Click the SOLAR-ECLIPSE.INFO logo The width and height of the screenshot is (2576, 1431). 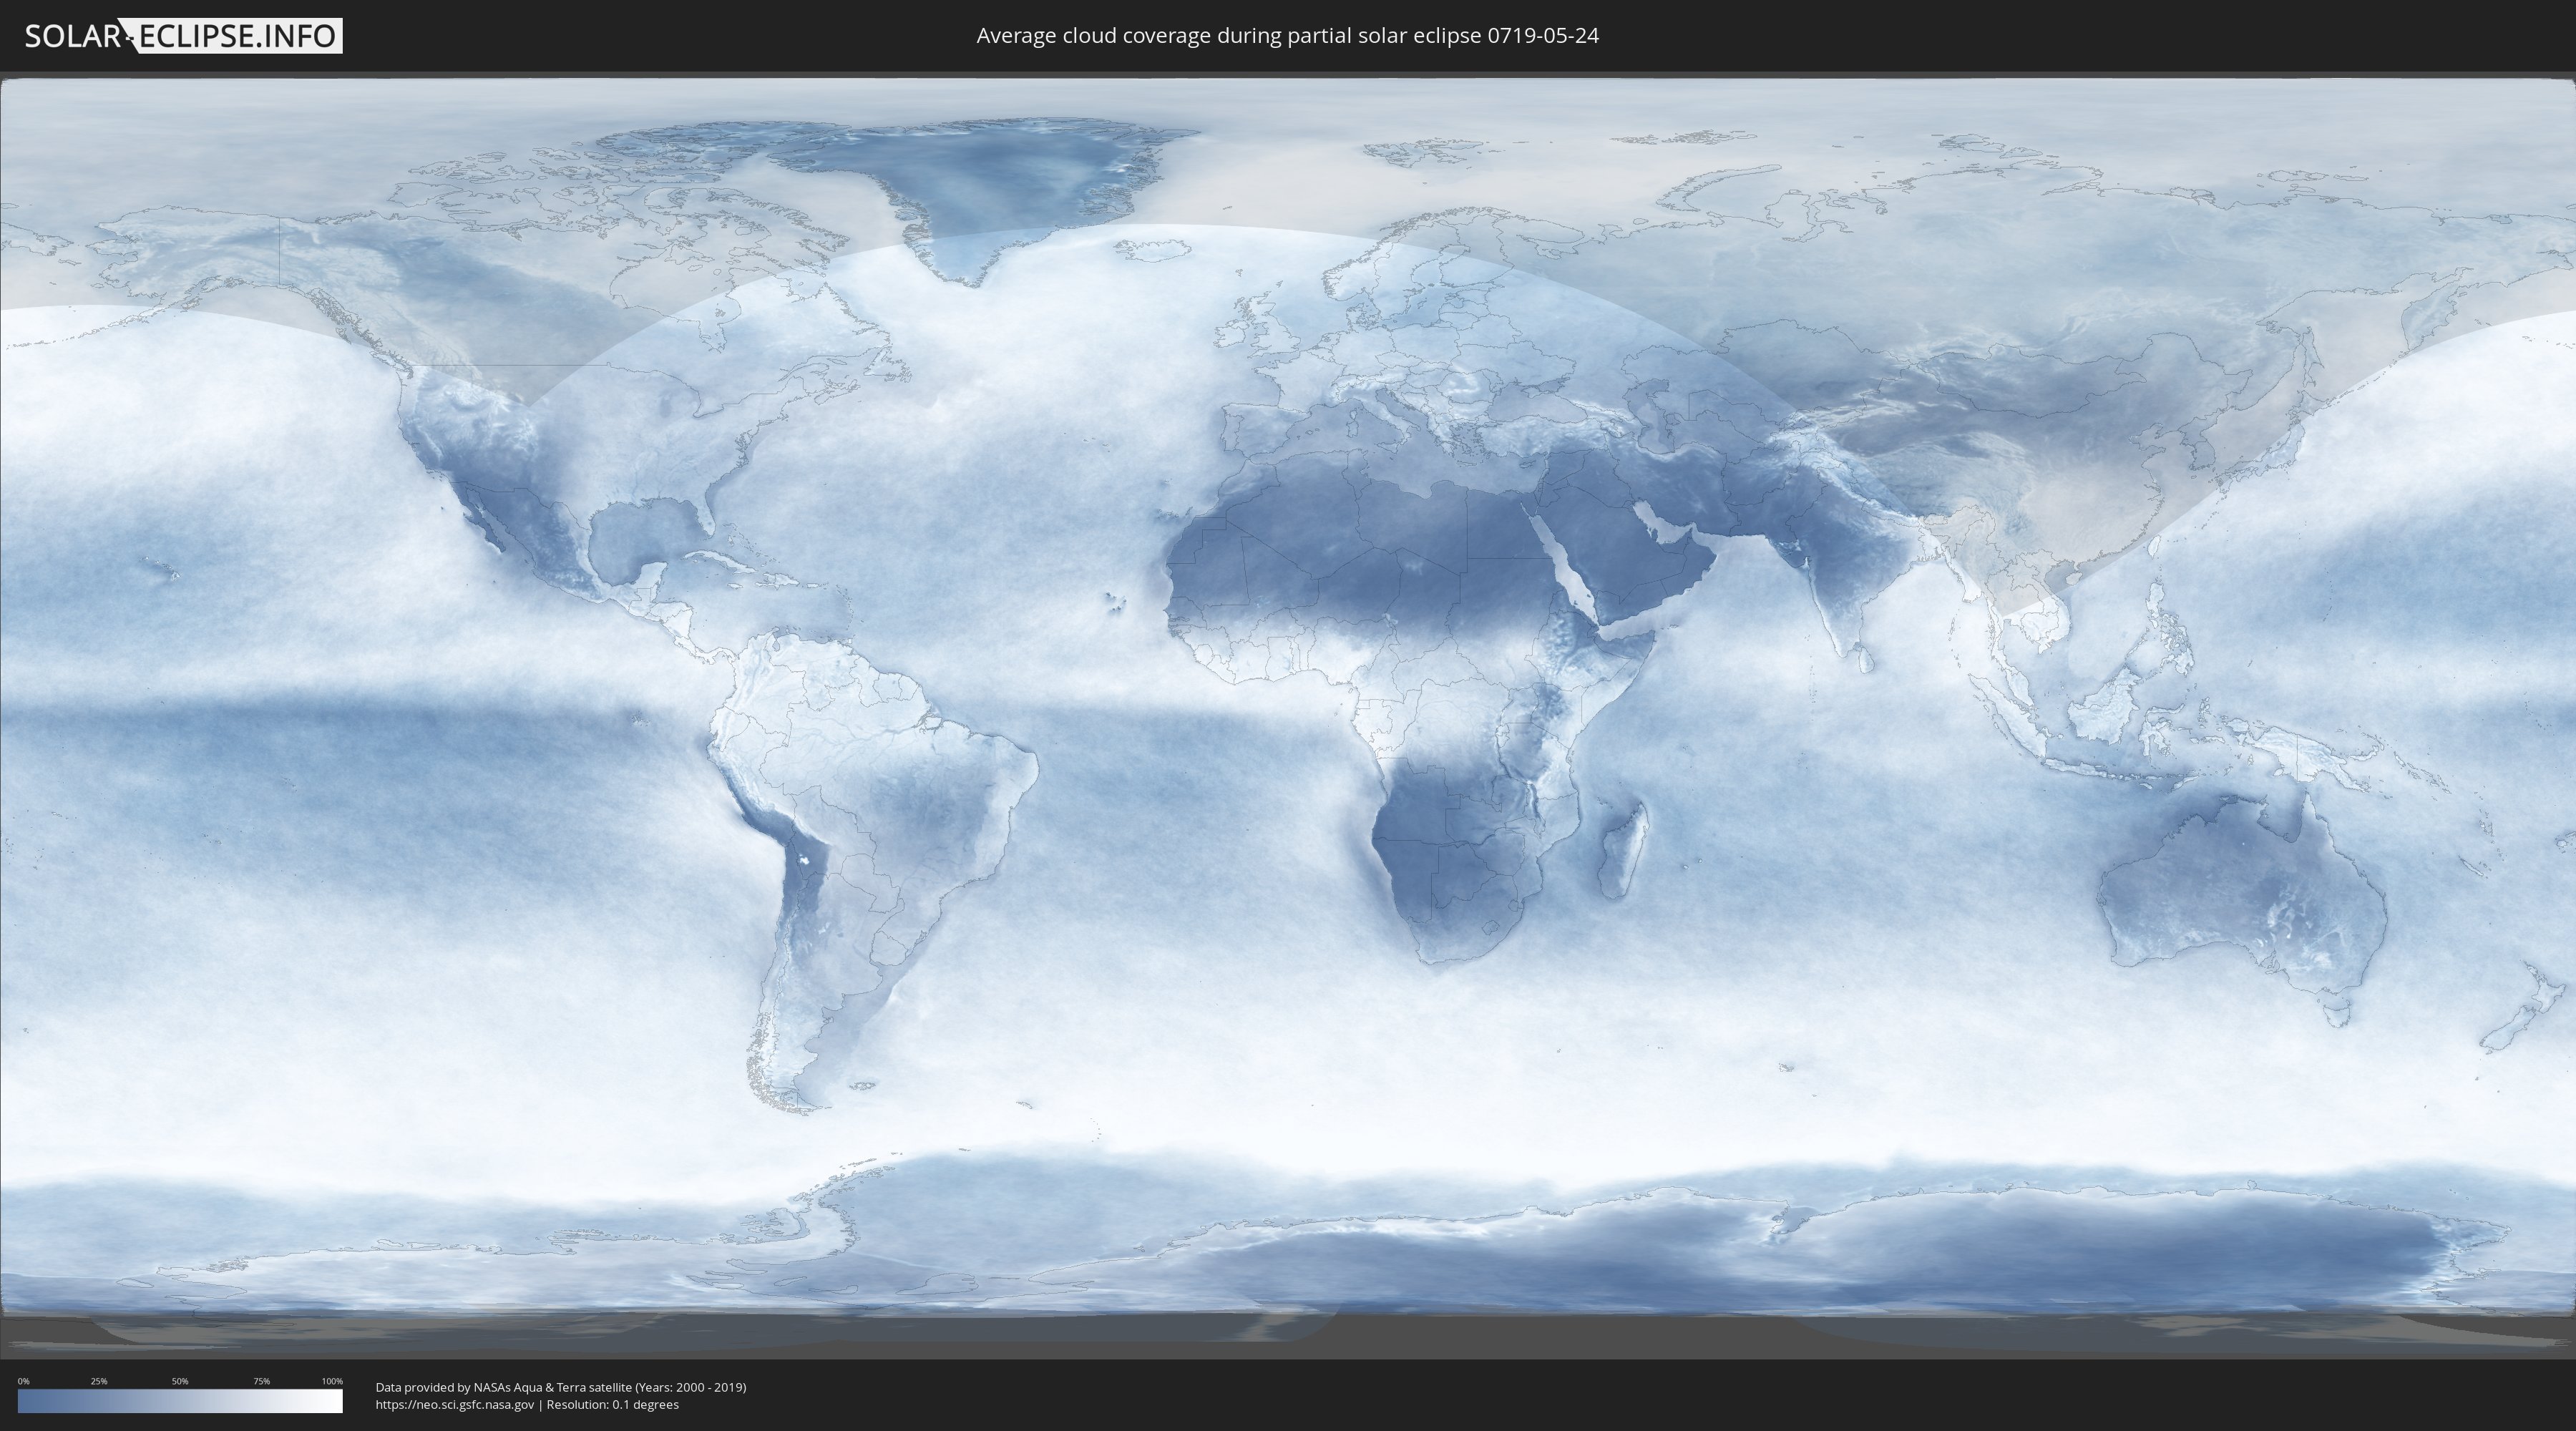point(183,36)
